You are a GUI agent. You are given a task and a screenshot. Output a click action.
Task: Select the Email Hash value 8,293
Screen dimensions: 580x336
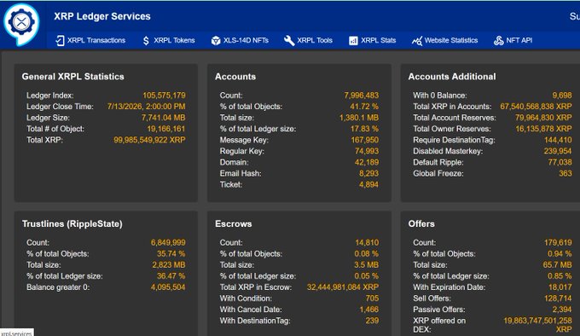tap(368, 173)
